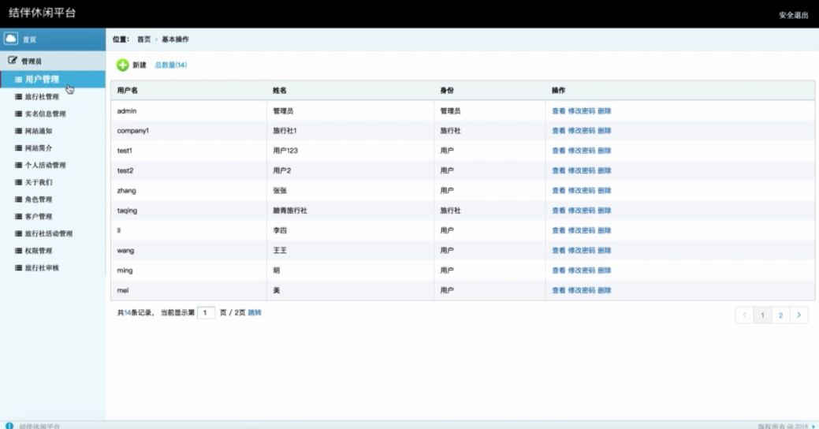The image size is (819, 429).
Task: Click the edit icon beside 管理员
Action: click(12, 60)
